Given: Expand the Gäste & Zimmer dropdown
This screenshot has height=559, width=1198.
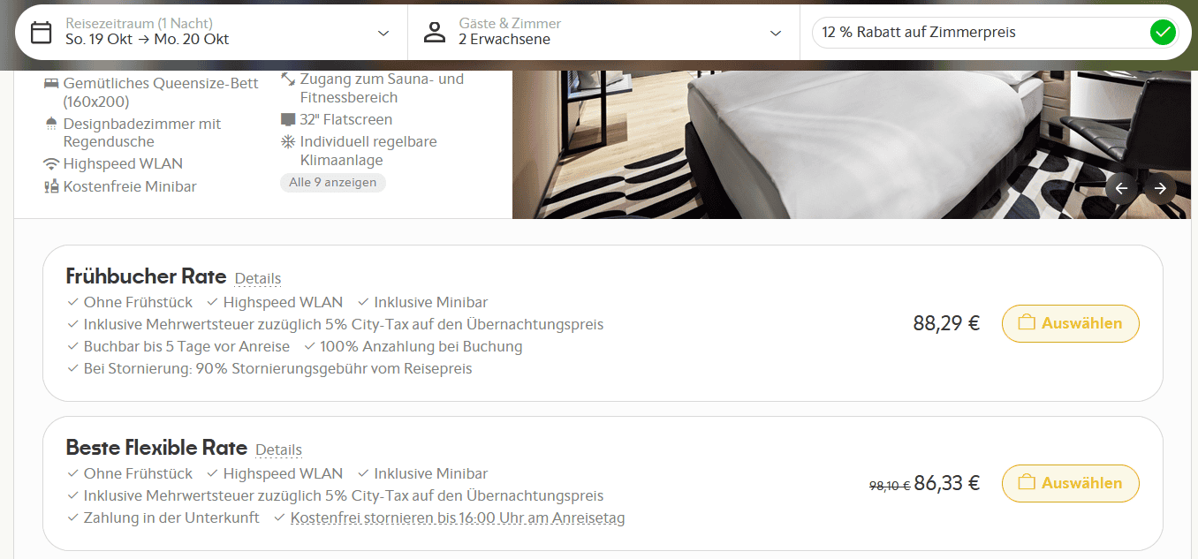Looking at the screenshot, I should point(775,33).
